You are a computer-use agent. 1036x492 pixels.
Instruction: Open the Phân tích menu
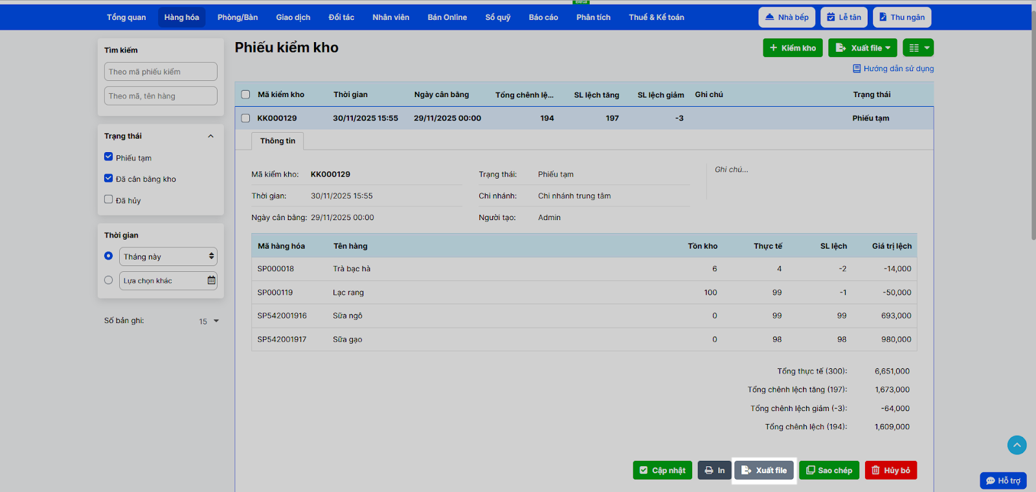tap(594, 17)
